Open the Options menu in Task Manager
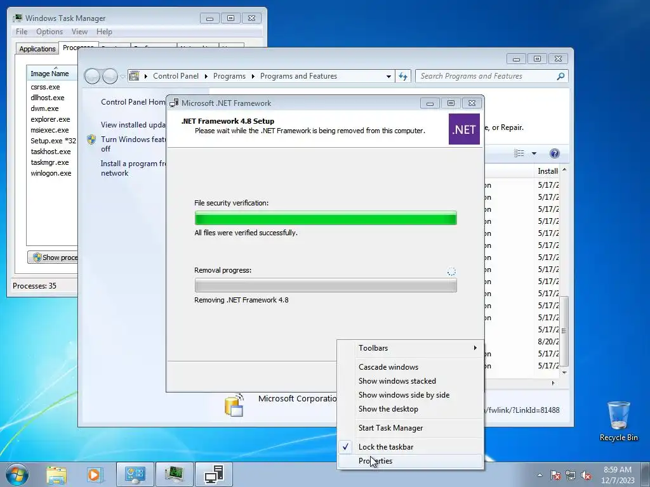This screenshot has height=487, width=650. [50, 32]
